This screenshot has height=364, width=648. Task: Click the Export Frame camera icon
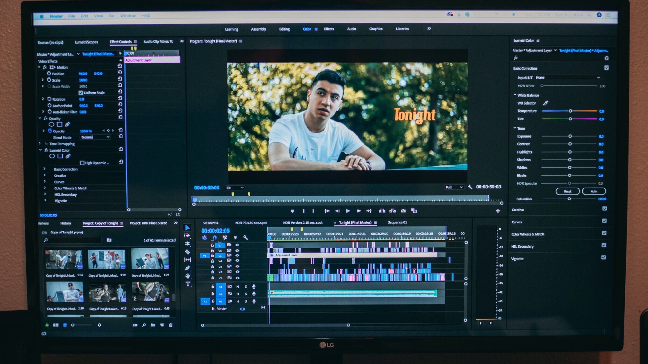click(403, 211)
